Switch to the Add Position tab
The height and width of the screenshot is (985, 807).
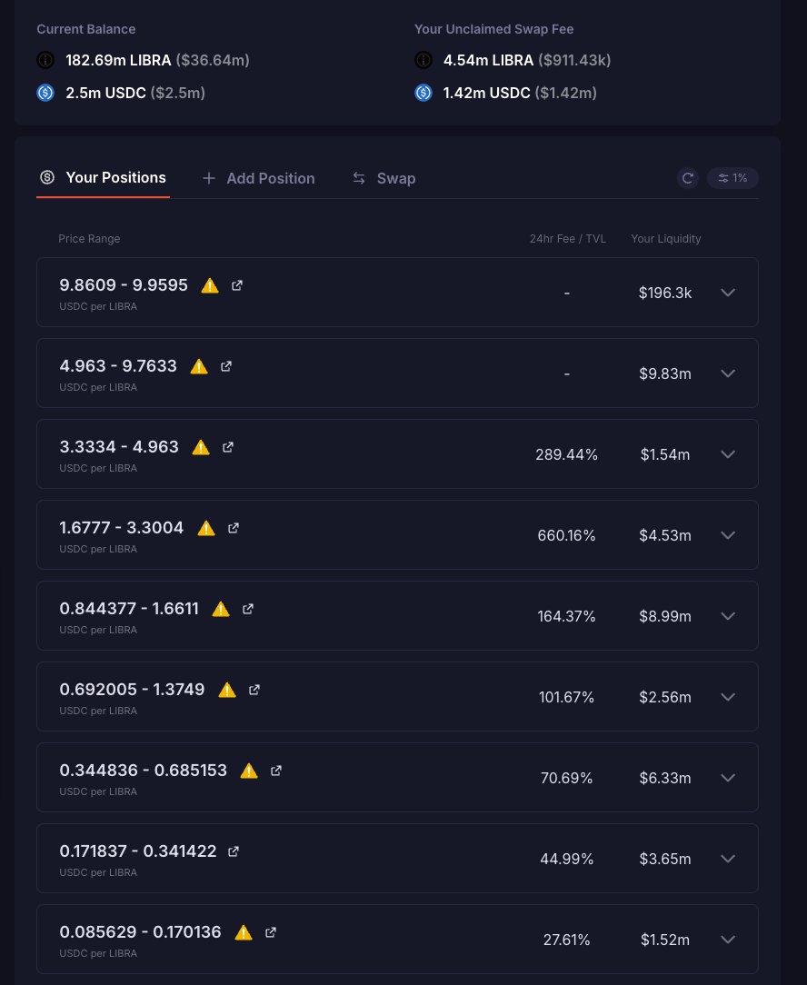point(259,178)
